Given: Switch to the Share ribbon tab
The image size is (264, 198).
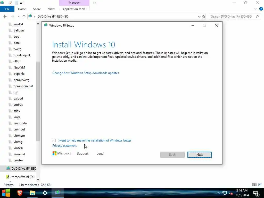Looking at the screenshot, I should (37, 9).
